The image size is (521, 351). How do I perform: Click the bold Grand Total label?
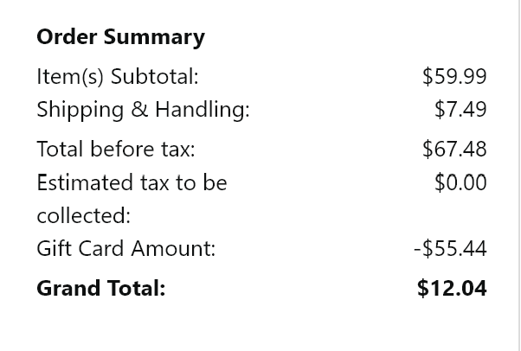point(100,289)
